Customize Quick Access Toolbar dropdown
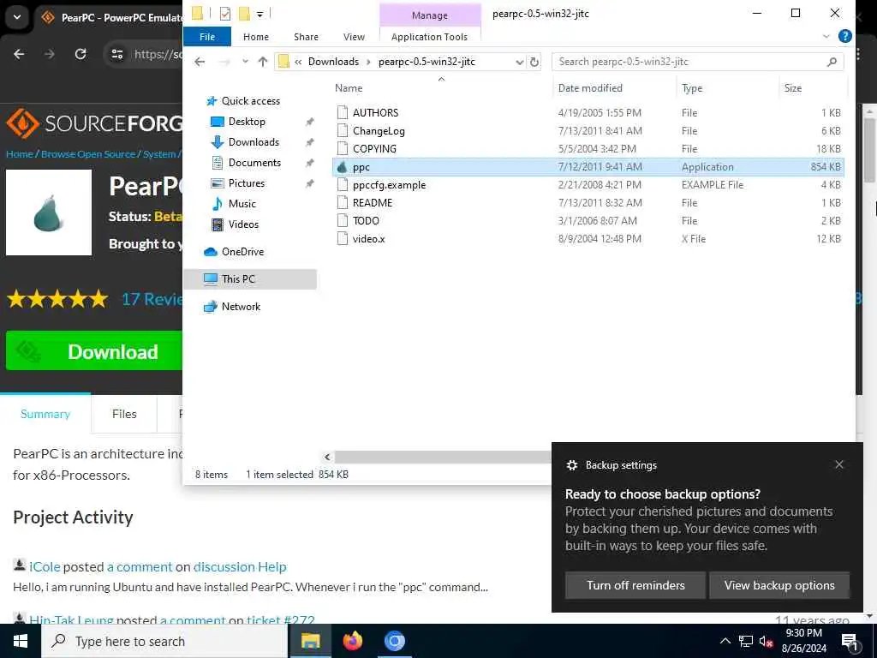This screenshot has height=658, width=877. [260, 14]
